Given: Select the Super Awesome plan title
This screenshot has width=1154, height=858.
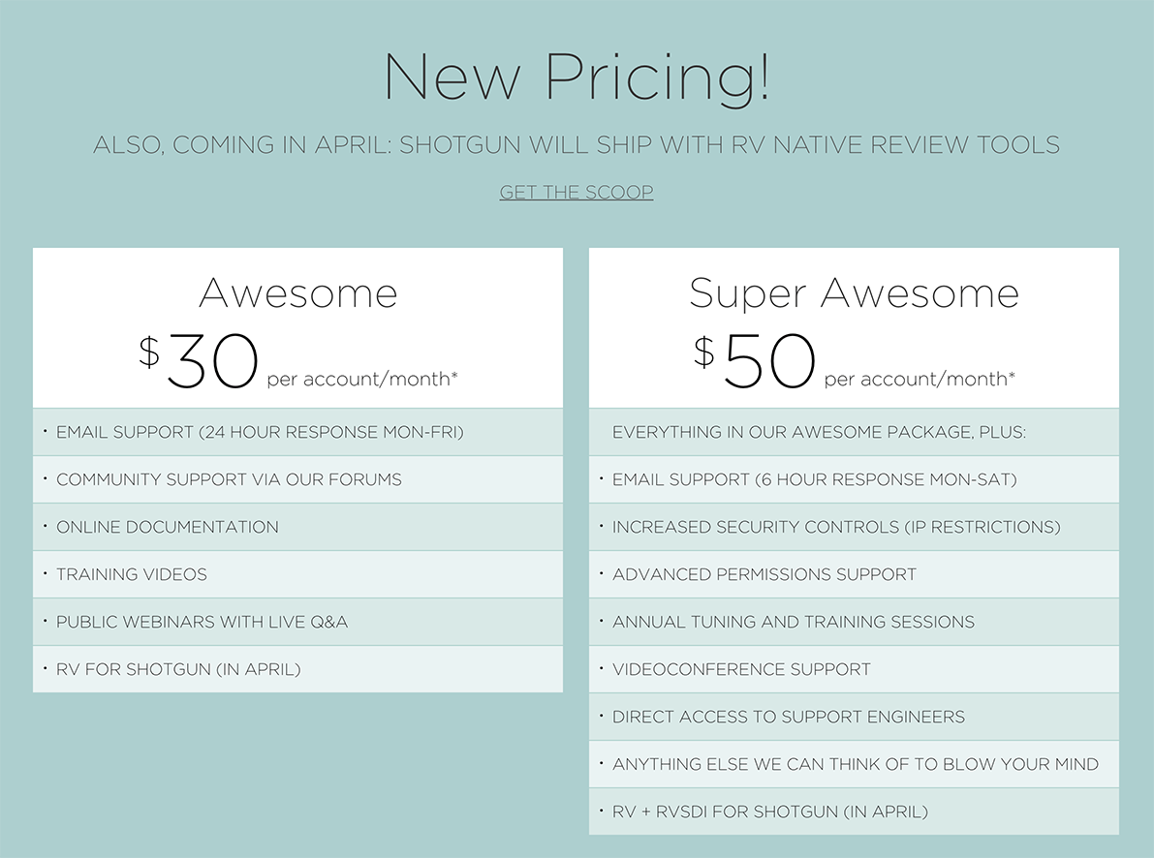Looking at the screenshot, I should [854, 292].
